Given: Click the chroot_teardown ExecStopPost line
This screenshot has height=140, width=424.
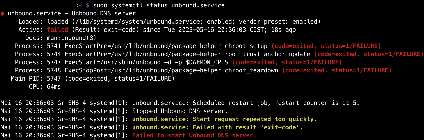Looking at the screenshot, I should tap(203, 70).
